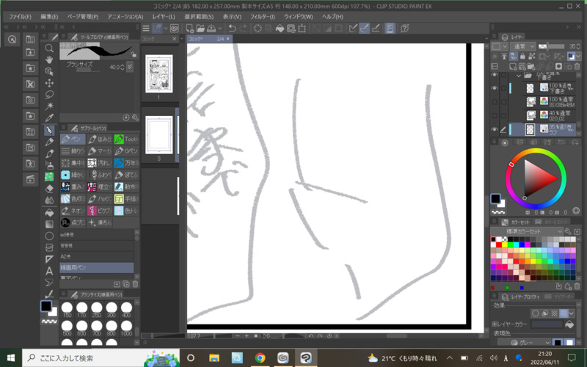Hide the 下書き folder layer via eye
Screen dimensions: 587x367
coord(495,76)
